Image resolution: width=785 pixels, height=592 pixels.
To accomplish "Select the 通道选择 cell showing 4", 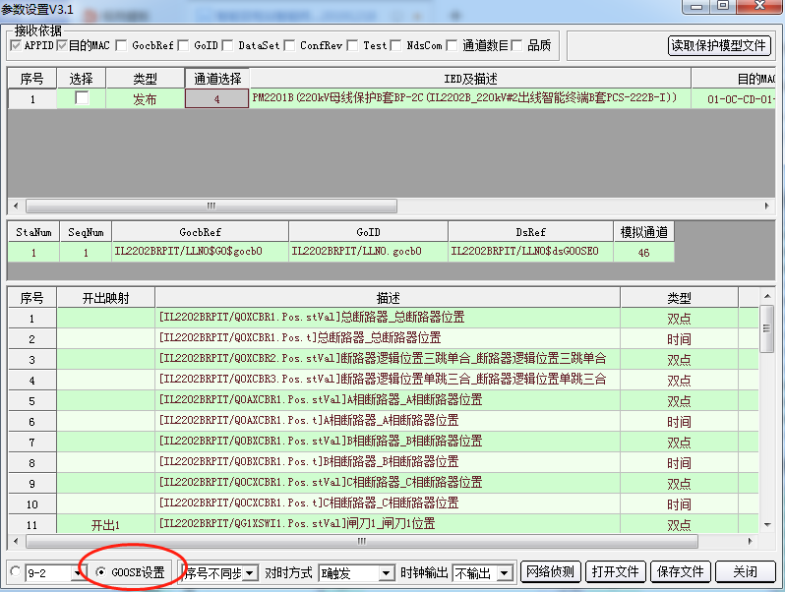I will 216,98.
